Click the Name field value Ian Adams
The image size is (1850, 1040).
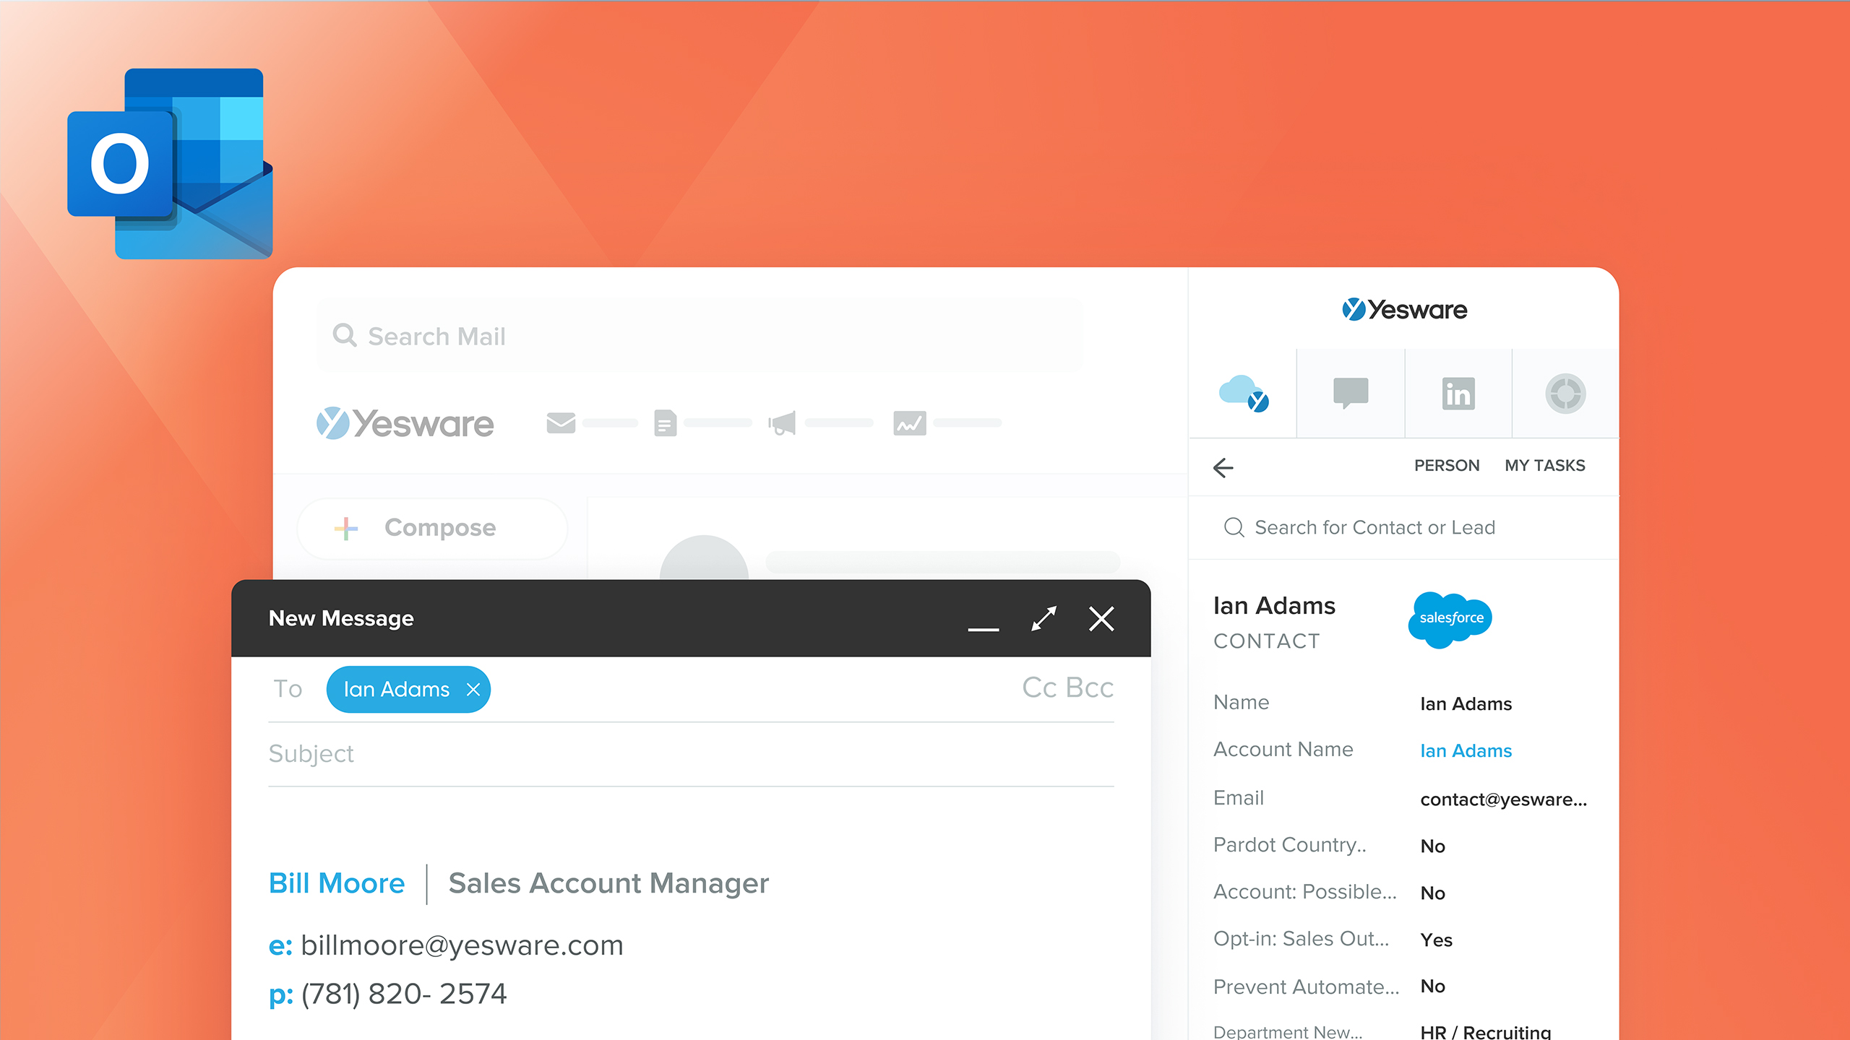[x=1466, y=704]
